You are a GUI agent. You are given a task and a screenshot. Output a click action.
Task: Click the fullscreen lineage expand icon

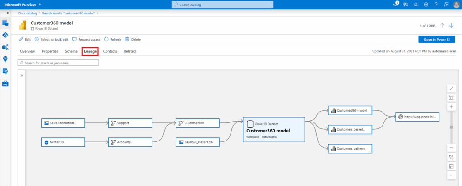[x=451, y=88]
